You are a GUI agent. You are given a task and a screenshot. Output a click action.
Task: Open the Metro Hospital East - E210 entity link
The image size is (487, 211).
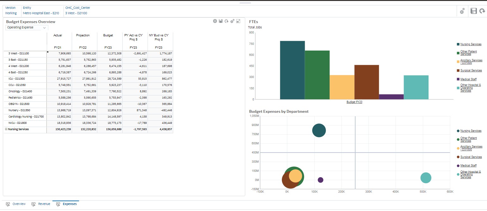[x=41, y=13]
